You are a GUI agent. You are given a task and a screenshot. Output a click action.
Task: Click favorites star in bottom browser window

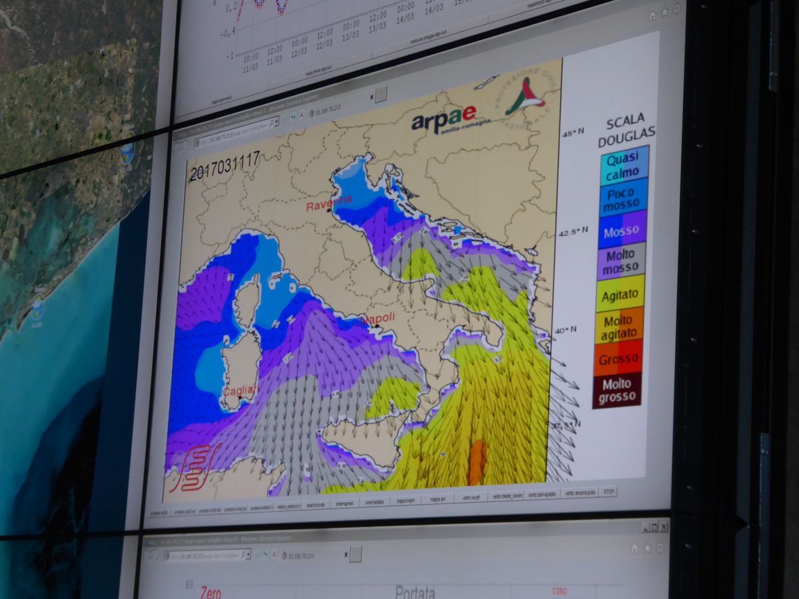click(x=647, y=548)
